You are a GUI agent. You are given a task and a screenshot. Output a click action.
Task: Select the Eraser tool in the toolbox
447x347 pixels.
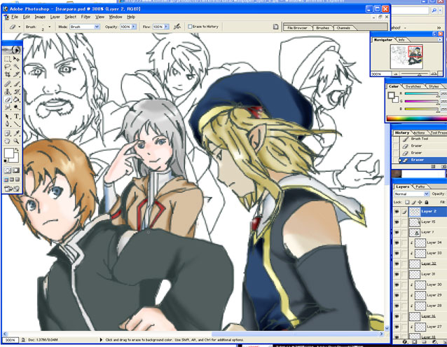[x=8, y=100]
